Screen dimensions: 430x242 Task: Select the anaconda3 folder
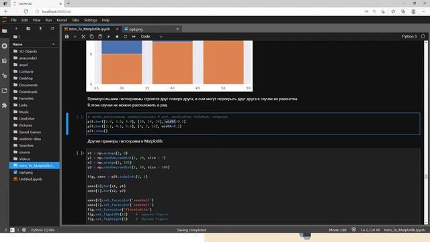pyautogui.click(x=34, y=58)
